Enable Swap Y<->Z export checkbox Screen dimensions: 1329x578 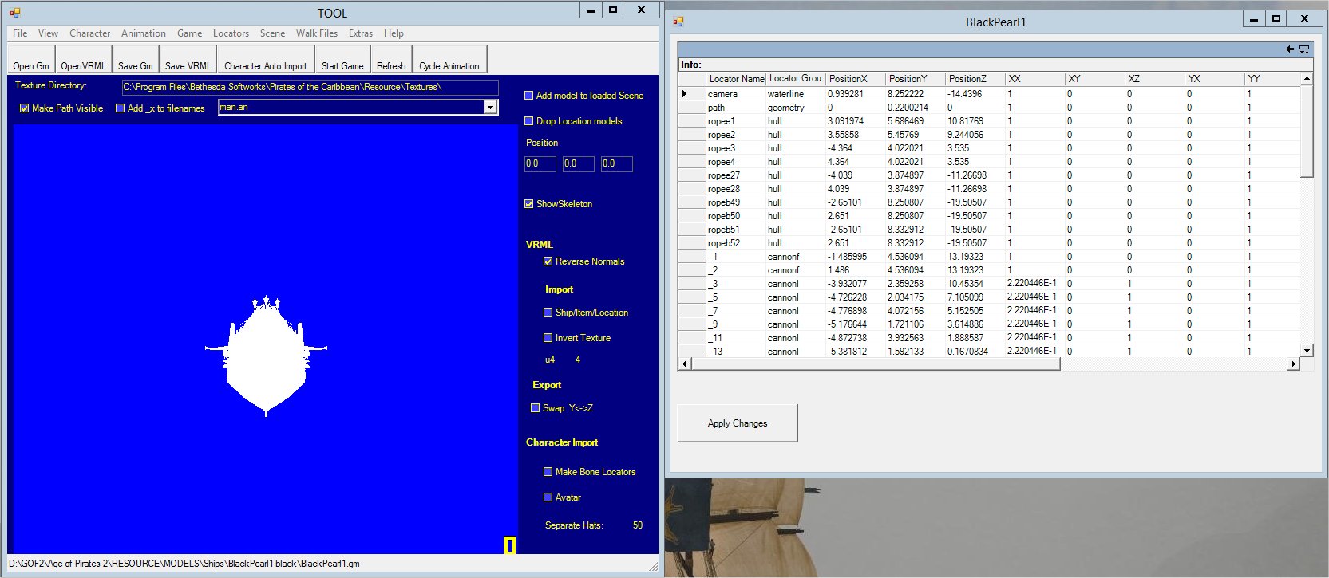click(x=535, y=408)
